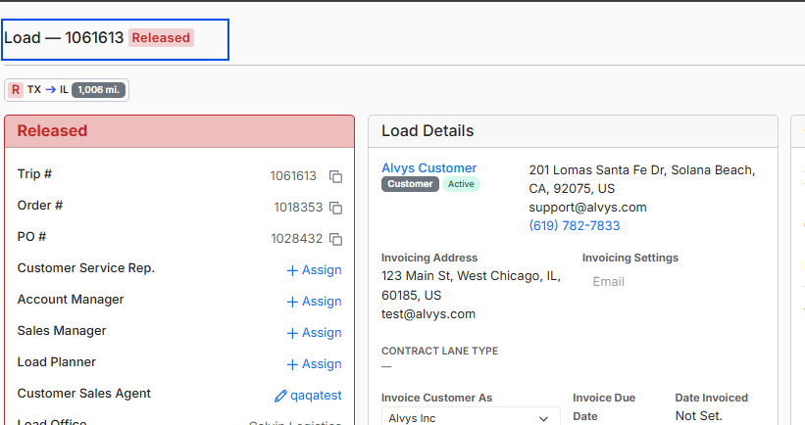Open Invoice Customer As dropdown
The image size is (805, 425).
pyautogui.click(x=471, y=417)
